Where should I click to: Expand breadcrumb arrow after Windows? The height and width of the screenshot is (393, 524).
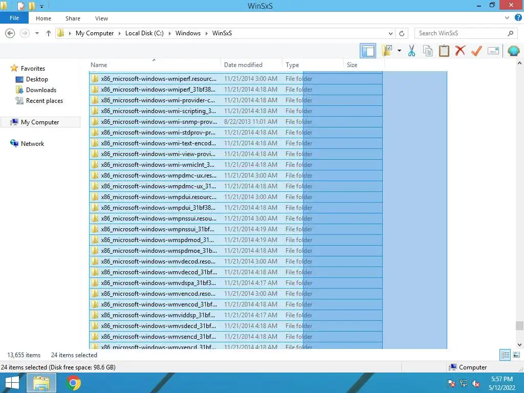click(x=207, y=33)
